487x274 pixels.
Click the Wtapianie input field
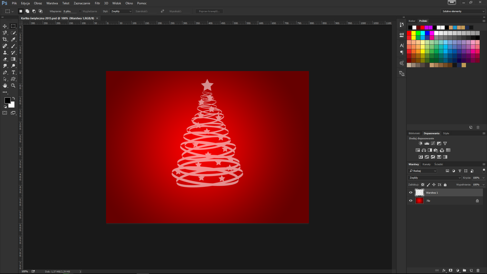pos(69,11)
